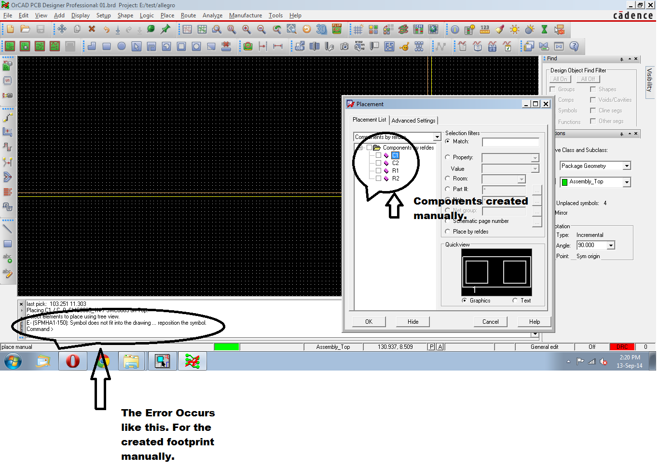Screen dimensions: 659x468
Task: Click the Flip design toolbar icon
Action: click(337, 29)
